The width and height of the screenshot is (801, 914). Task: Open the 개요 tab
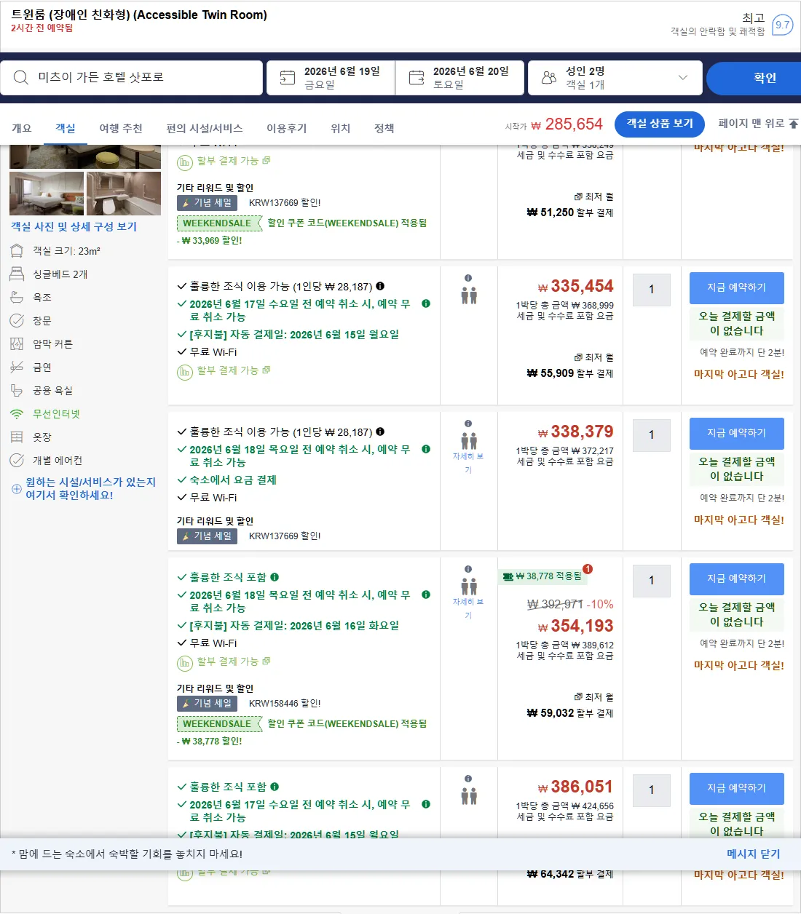coord(22,128)
